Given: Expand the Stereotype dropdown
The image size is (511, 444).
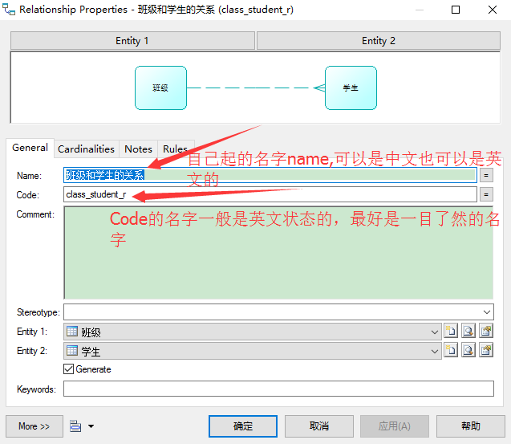Looking at the screenshot, I should (x=487, y=312).
